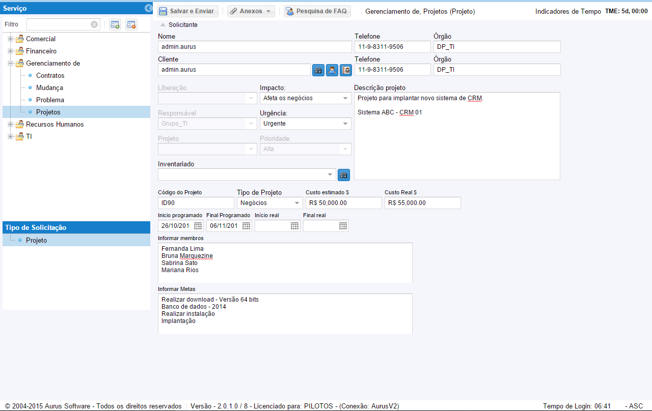Click the "Indicadores de Tempo" label
The width and height of the screenshot is (652, 411).
point(568,11)
